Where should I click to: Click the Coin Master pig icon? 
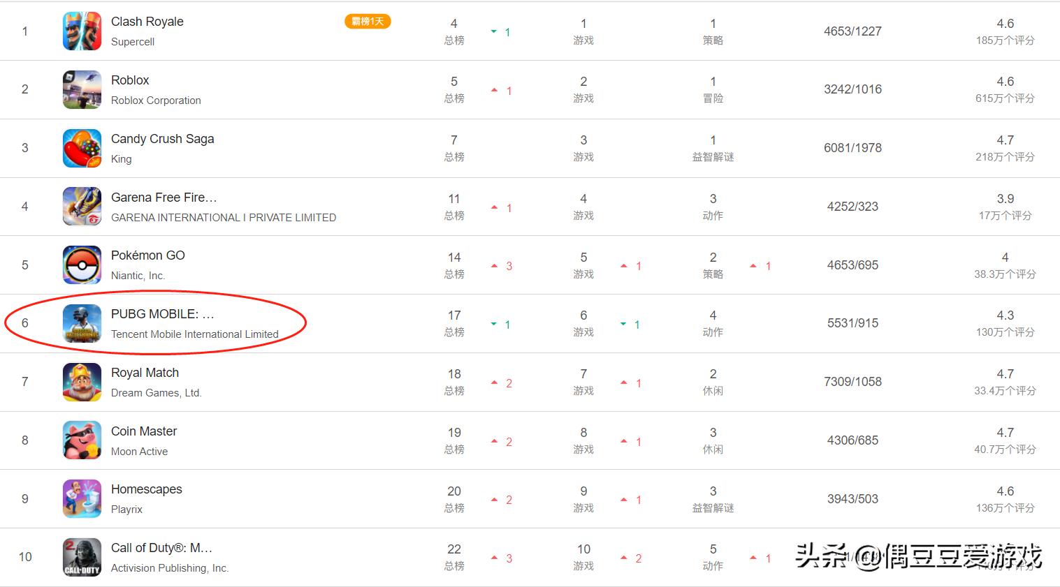[x=82, y=440]
